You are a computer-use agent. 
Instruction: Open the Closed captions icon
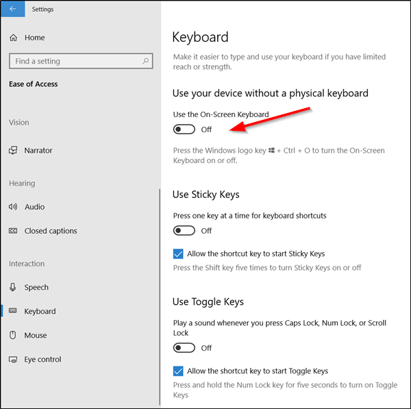(x=13, y=231)
